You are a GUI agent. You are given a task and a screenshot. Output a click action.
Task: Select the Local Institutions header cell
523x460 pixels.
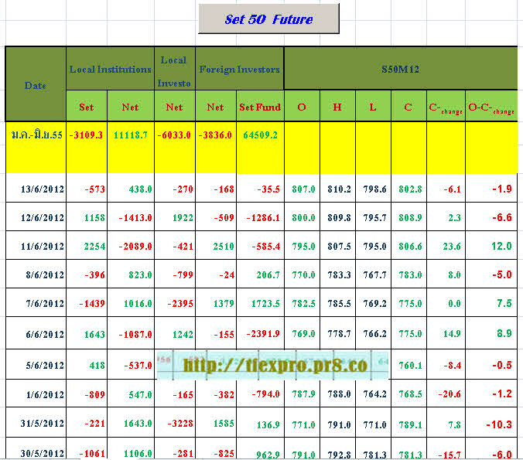tap(111, 69)
